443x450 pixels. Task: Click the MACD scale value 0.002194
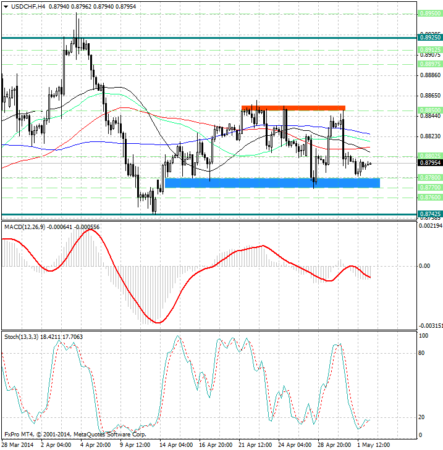pyautogui.click(x=431, y=226)
